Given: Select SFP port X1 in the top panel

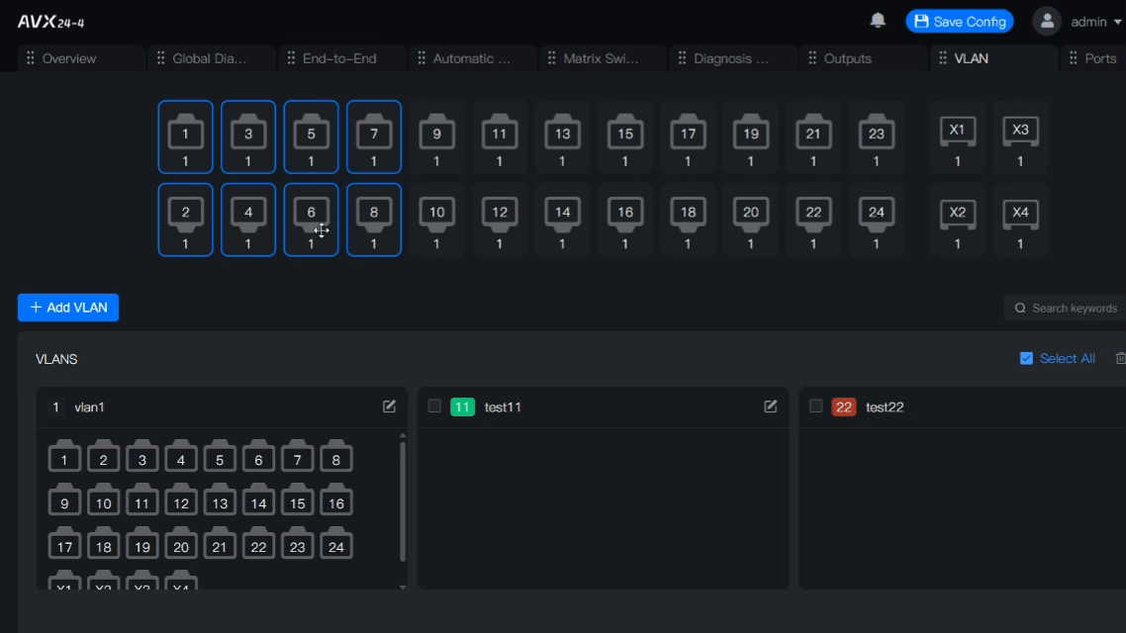Looking at the screenshot, I should [x=957, y=136].
